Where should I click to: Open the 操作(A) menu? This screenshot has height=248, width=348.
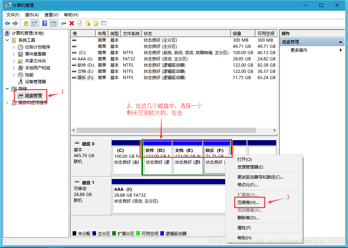coord(32,15)
